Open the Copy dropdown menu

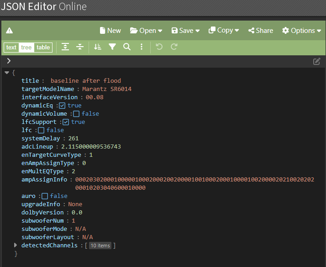[224, 30]
